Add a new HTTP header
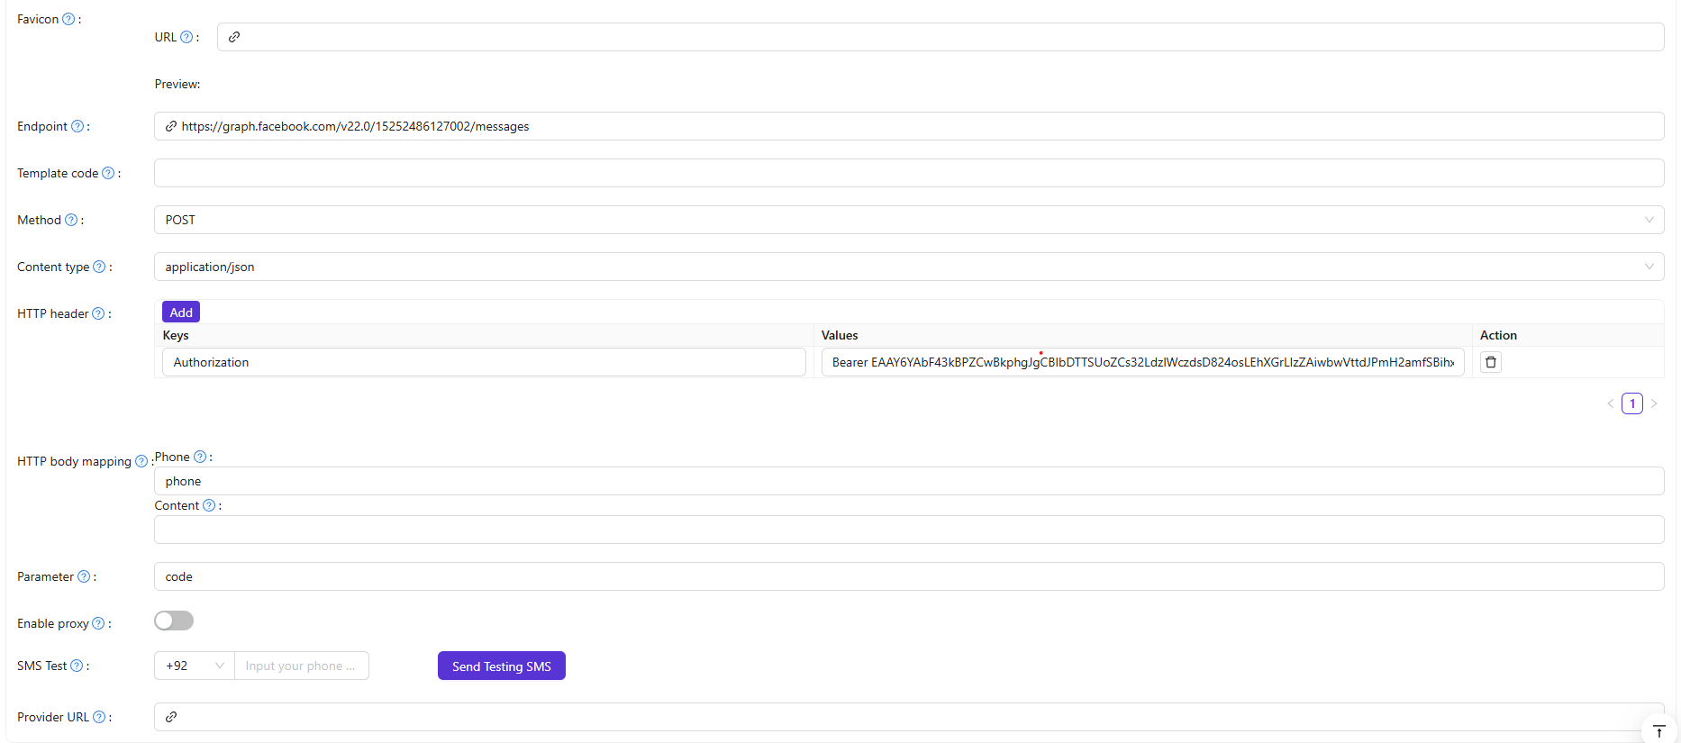Screen dimensions: 1681x743 (x=181, y=312)
